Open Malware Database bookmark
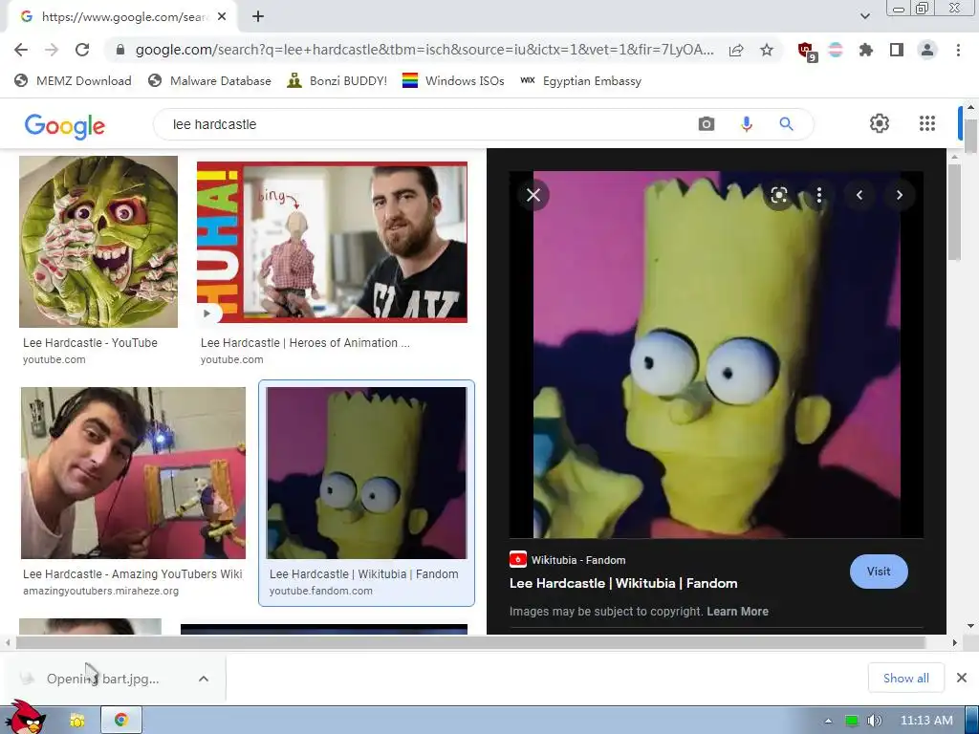This screenshot has width=979, height=734. coord(209,80)
